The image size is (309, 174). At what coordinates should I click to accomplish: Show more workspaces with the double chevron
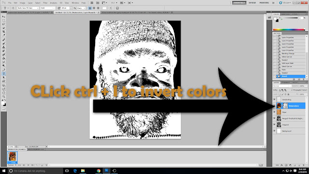273,3
